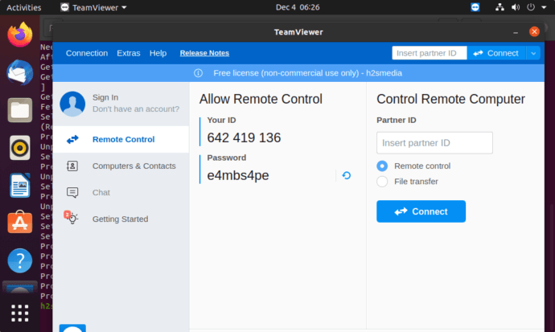
Task: Open the system menu arrow in top bar
Action: pyautogui.click(x=544, y=7)
